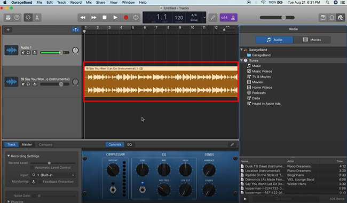Expand the Plug-ins section
The height and width of the screenshot is (203, 347).
point(9,201)
